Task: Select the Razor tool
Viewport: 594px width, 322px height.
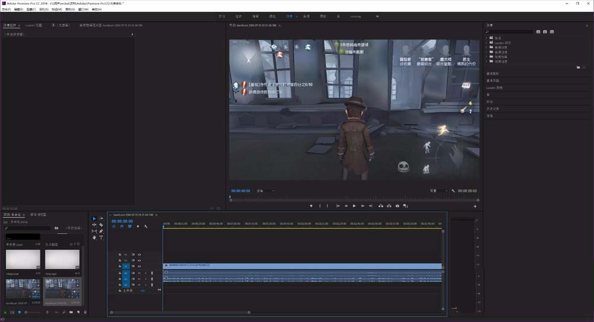Action: tap(101, 225)
